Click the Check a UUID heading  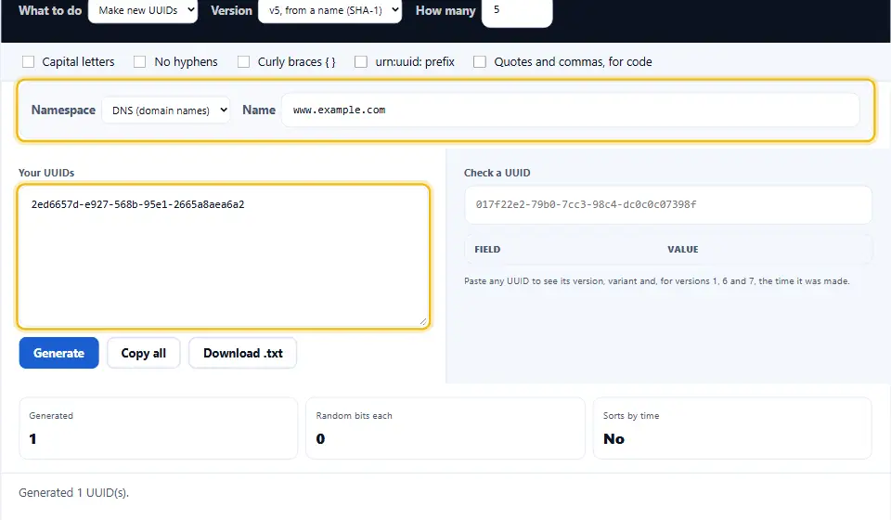pyautogui.click(x=497, y=173)
